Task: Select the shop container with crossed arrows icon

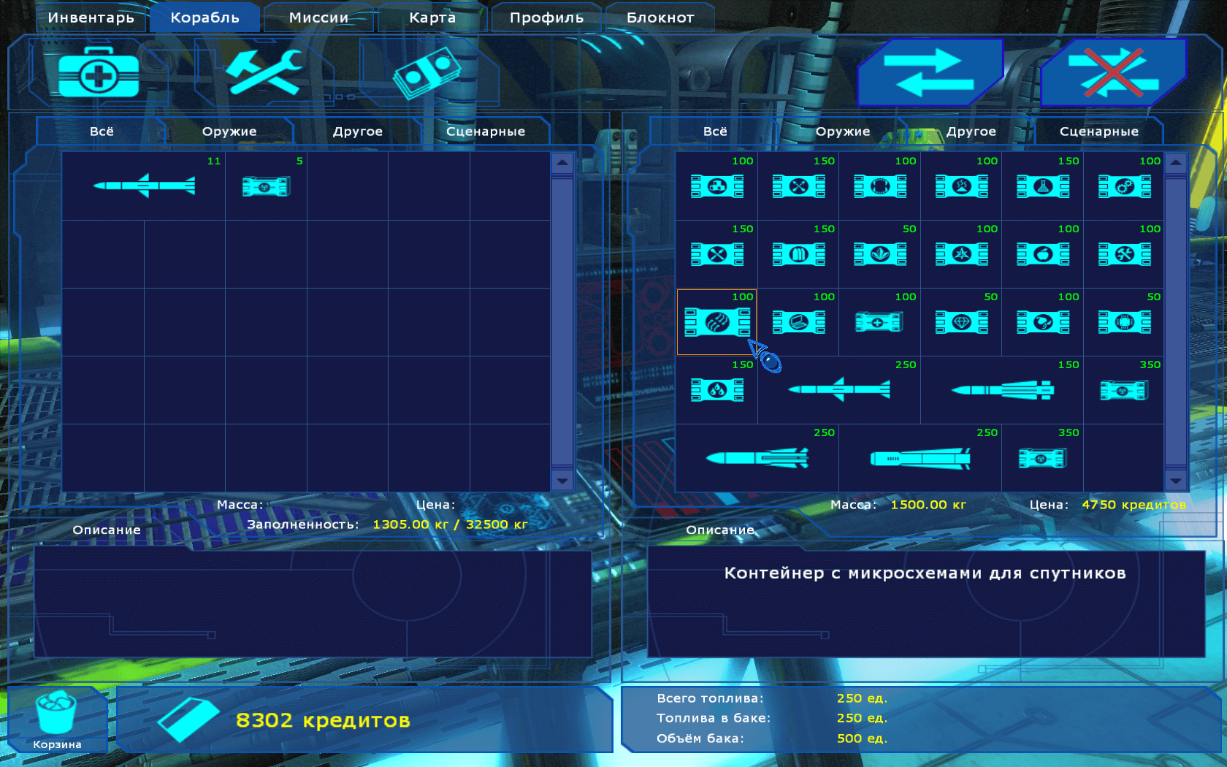Action: pyautogui.click(x=798, y=186)
